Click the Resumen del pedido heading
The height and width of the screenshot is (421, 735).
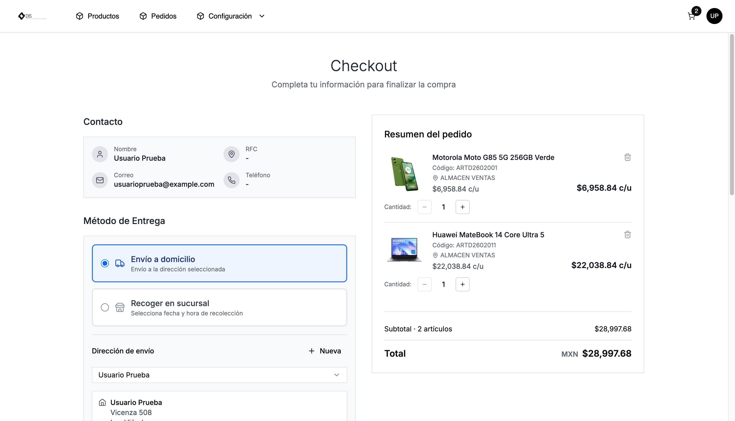tap(428, 134)
